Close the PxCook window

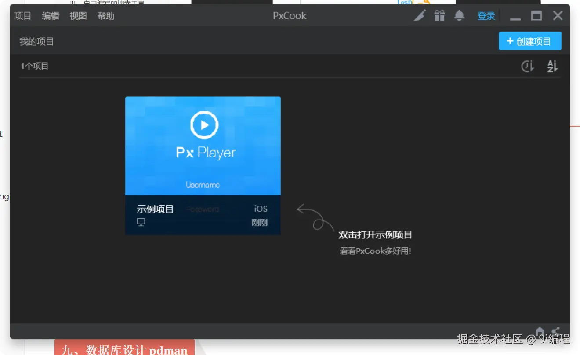click(x=558, y=16)
